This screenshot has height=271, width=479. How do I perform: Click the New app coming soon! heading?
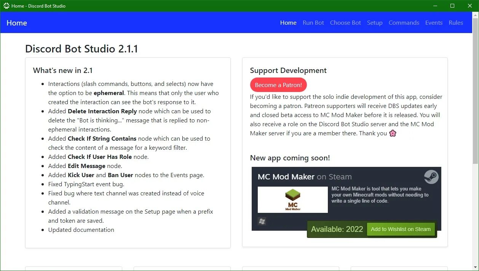pyautogui.click(x=290, y=158)
